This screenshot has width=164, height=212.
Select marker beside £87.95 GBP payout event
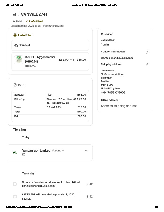coord(15,196)
